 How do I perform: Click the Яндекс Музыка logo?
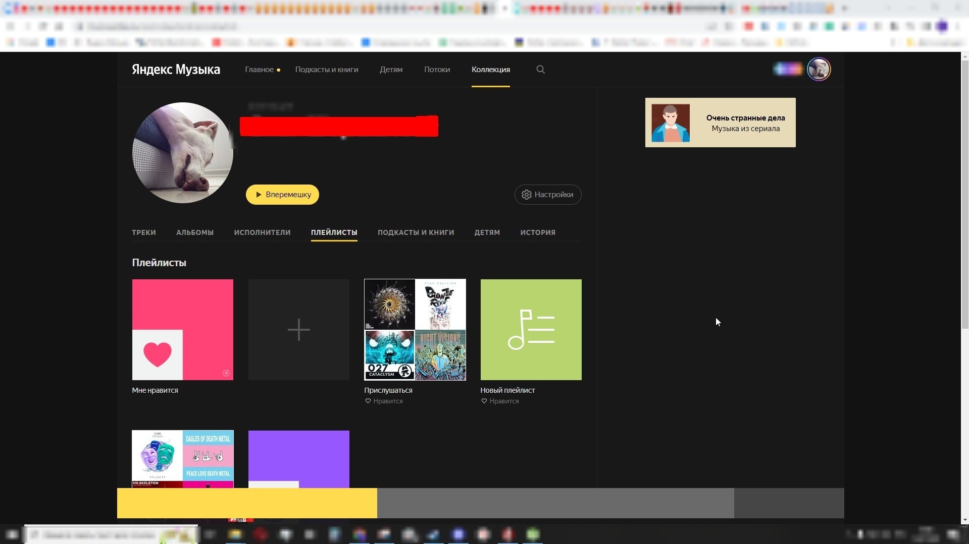[x=176, y=70]
